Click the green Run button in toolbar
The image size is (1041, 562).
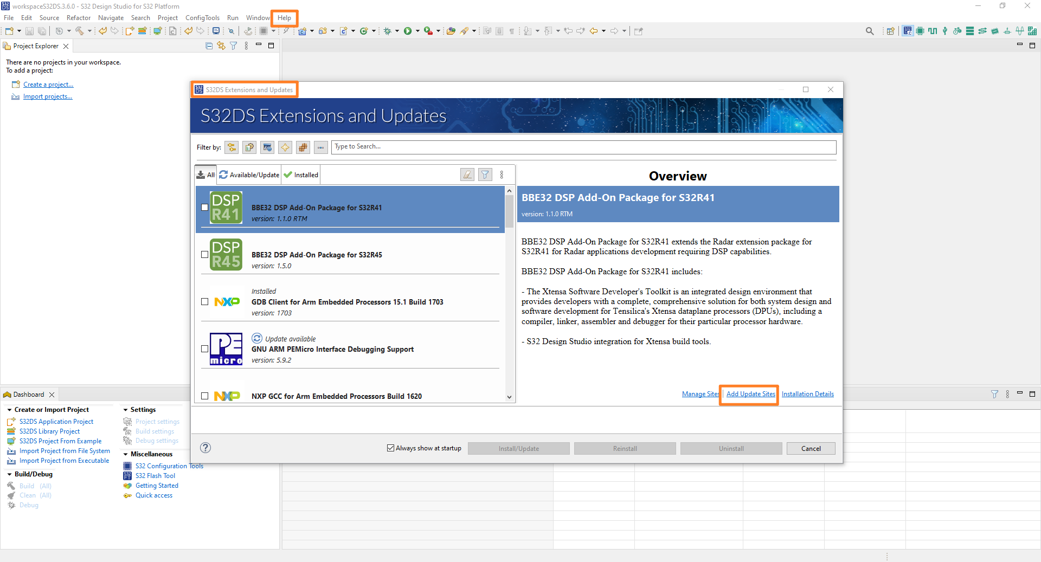point(408,31)
